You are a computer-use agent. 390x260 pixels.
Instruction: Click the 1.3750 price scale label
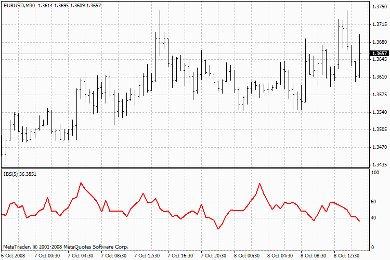point(380,6)
